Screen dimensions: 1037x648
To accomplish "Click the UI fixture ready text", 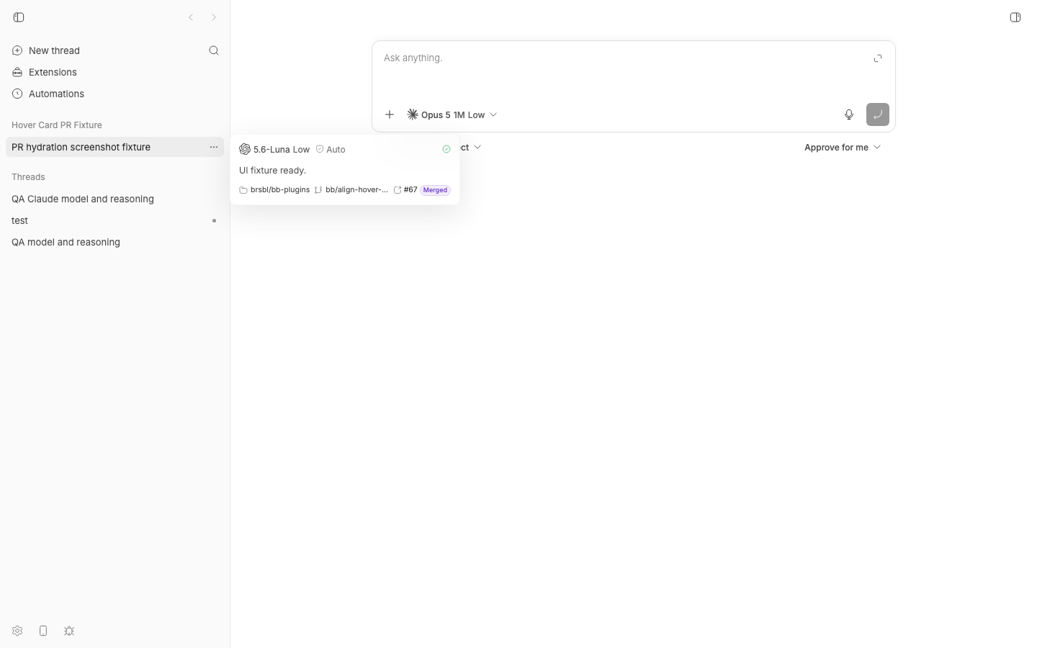I will click(273, 171).
